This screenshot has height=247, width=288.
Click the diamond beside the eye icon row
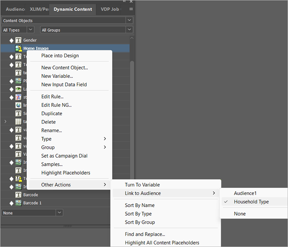point(11,89)
